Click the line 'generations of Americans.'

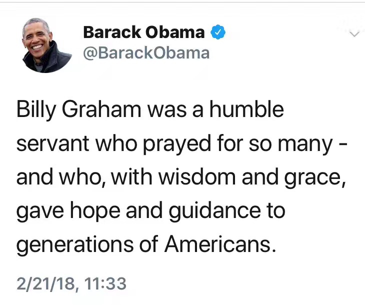point(146,245)
